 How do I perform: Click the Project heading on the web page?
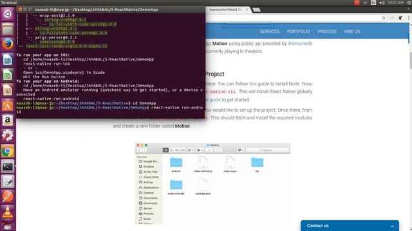[214, 74]
